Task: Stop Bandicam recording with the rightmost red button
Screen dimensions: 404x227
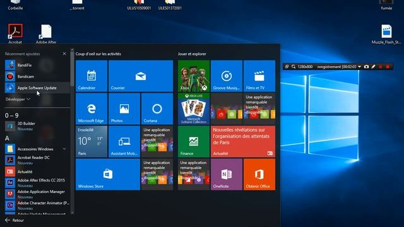Action: point(388,67)
